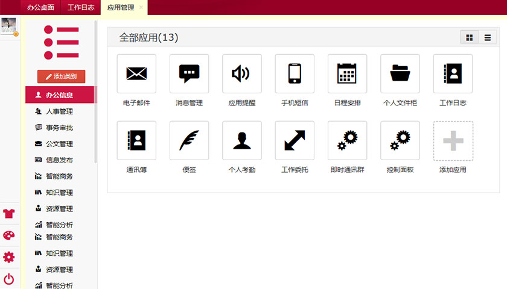Click the large list menu icon in sidebar
Viewport: 507px width, 289px height.
tap(62, 42)
